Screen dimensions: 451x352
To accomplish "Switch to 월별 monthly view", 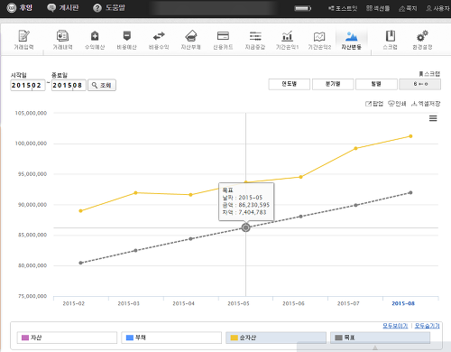I will coord(376,84).
